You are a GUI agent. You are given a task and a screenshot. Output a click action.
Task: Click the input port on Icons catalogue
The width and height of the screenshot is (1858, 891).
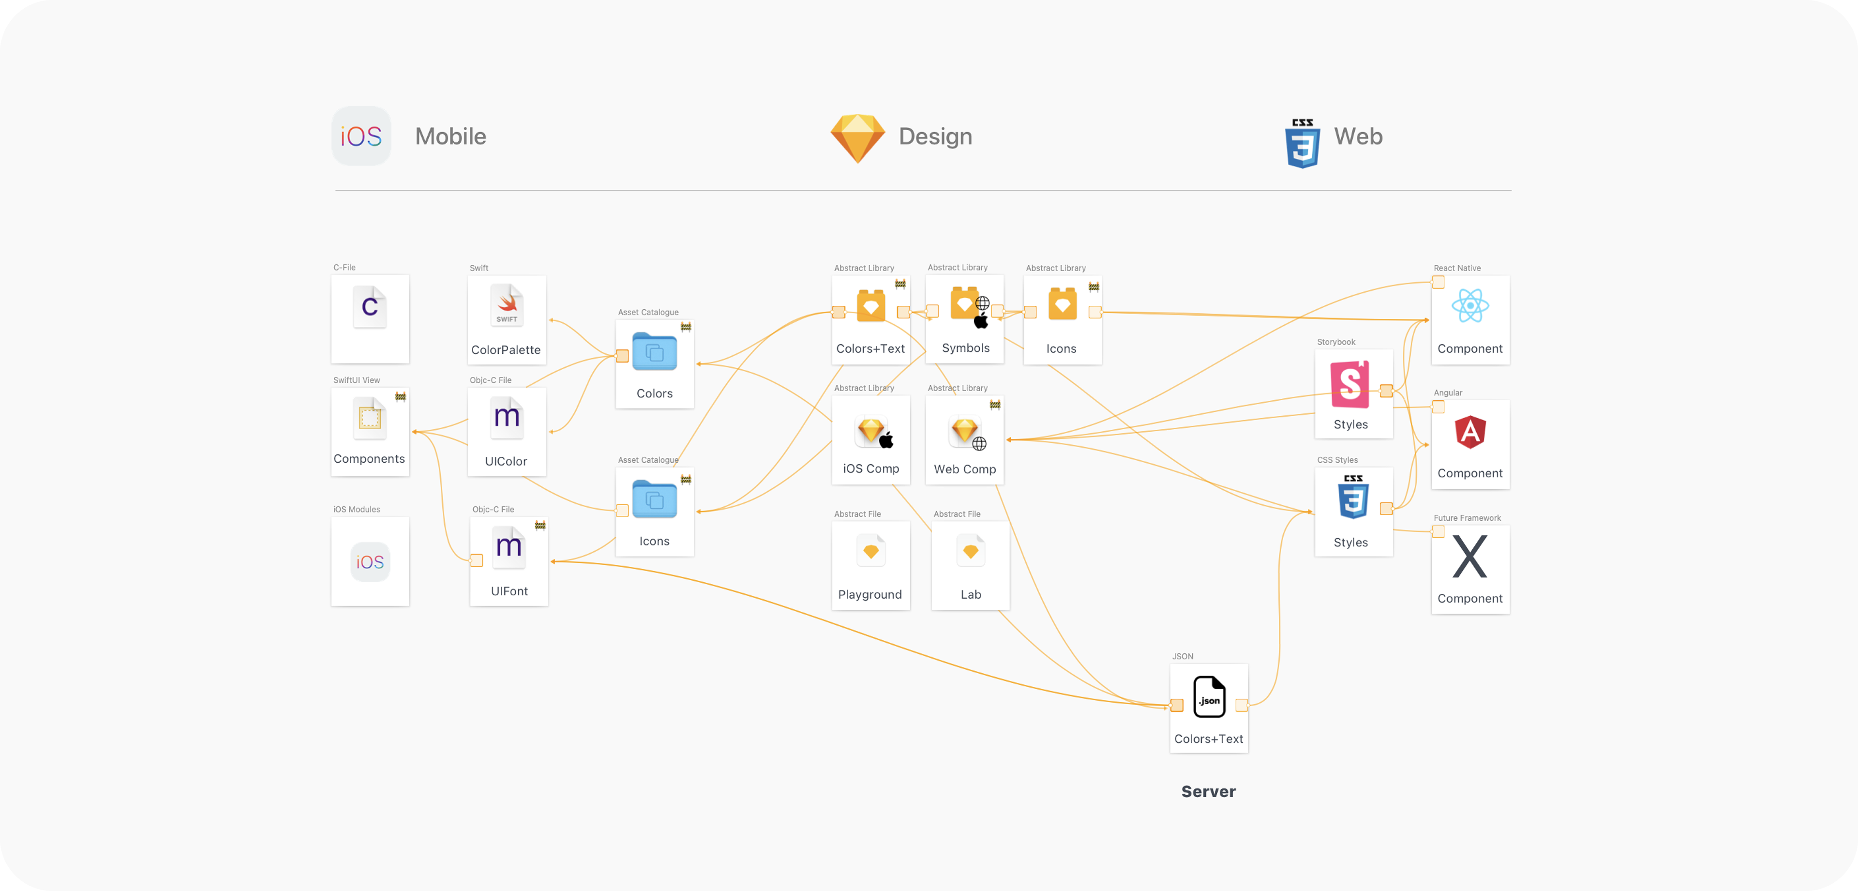click(622, 511)
